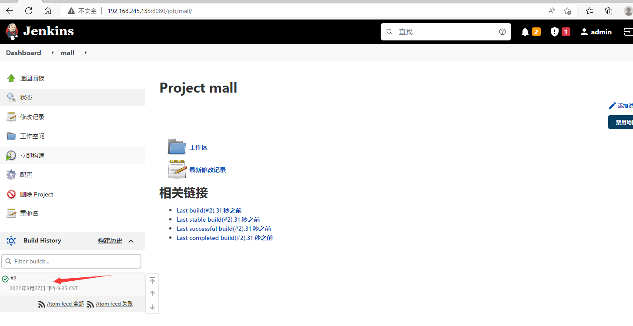Focus the Filter builds input field

[71, 261]
